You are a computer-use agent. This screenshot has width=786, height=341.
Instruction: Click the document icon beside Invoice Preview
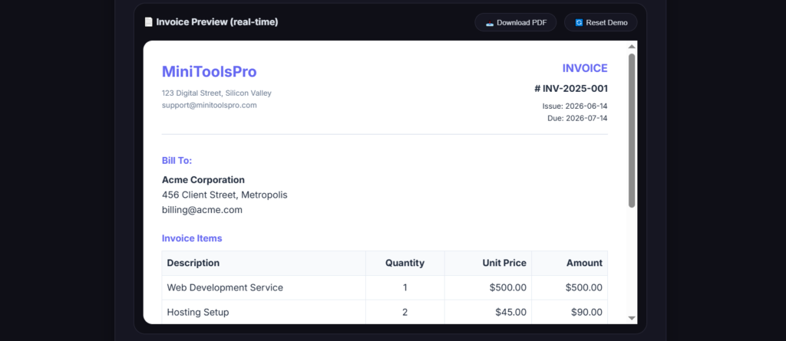coord(148,22)
